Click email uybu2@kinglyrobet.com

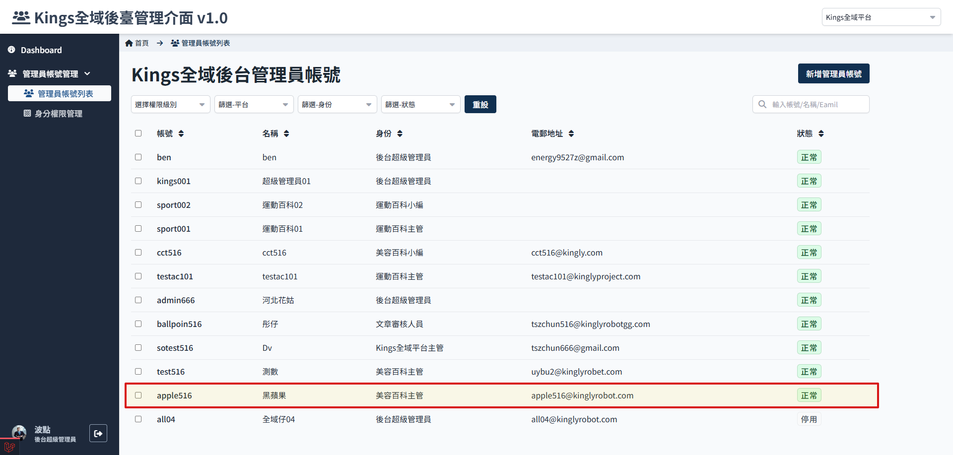pyautogui.click(x=576, y=372)
